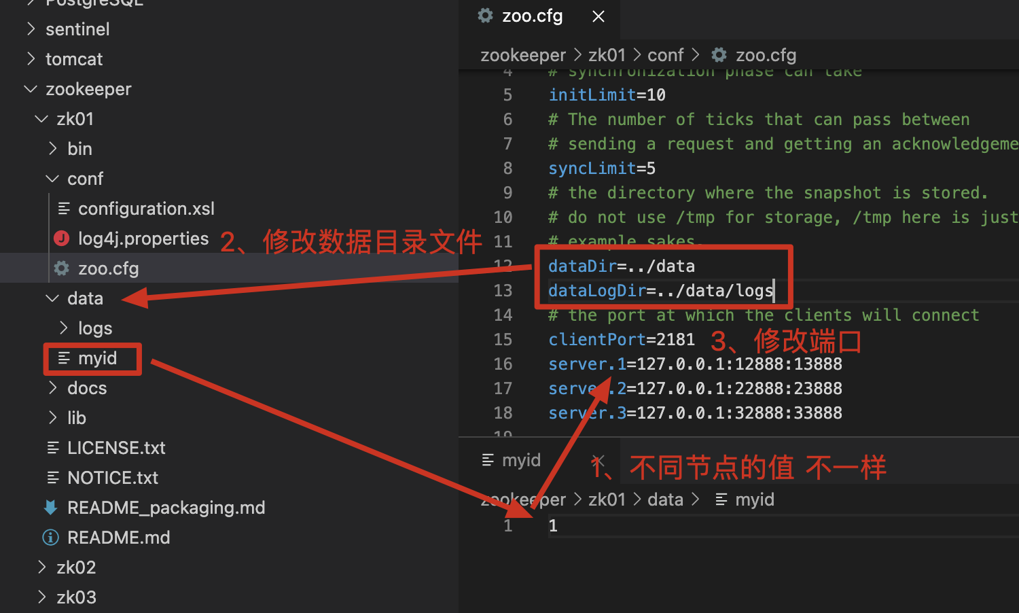The image size is (1019, 613).
Task: Open NOTICE.txt file
Action: [113, 477]
